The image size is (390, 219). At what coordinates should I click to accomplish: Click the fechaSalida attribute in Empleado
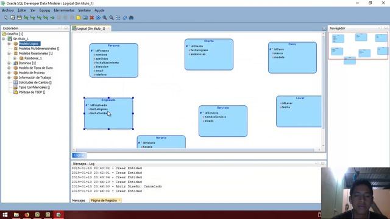pos(99,113)
